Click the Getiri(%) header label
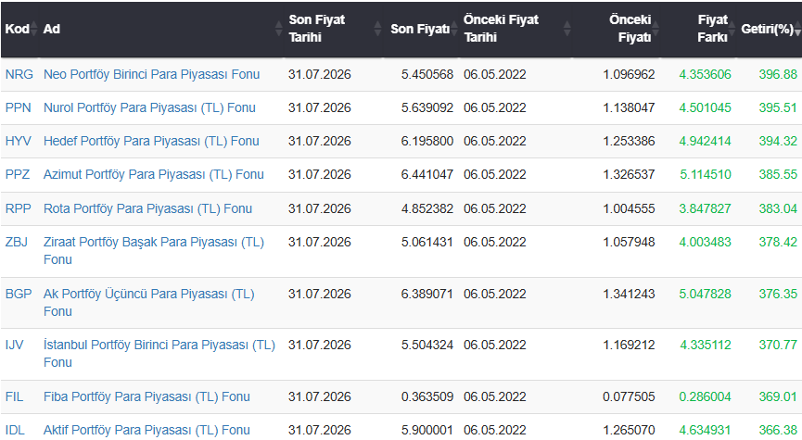 [767, 29]
